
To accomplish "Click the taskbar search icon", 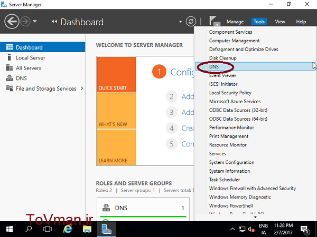I will coord(29,229).
